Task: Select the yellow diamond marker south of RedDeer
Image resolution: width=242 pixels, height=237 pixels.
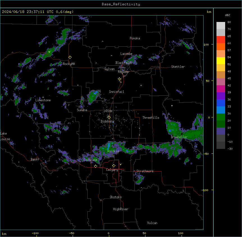Action: pos(120,79)
